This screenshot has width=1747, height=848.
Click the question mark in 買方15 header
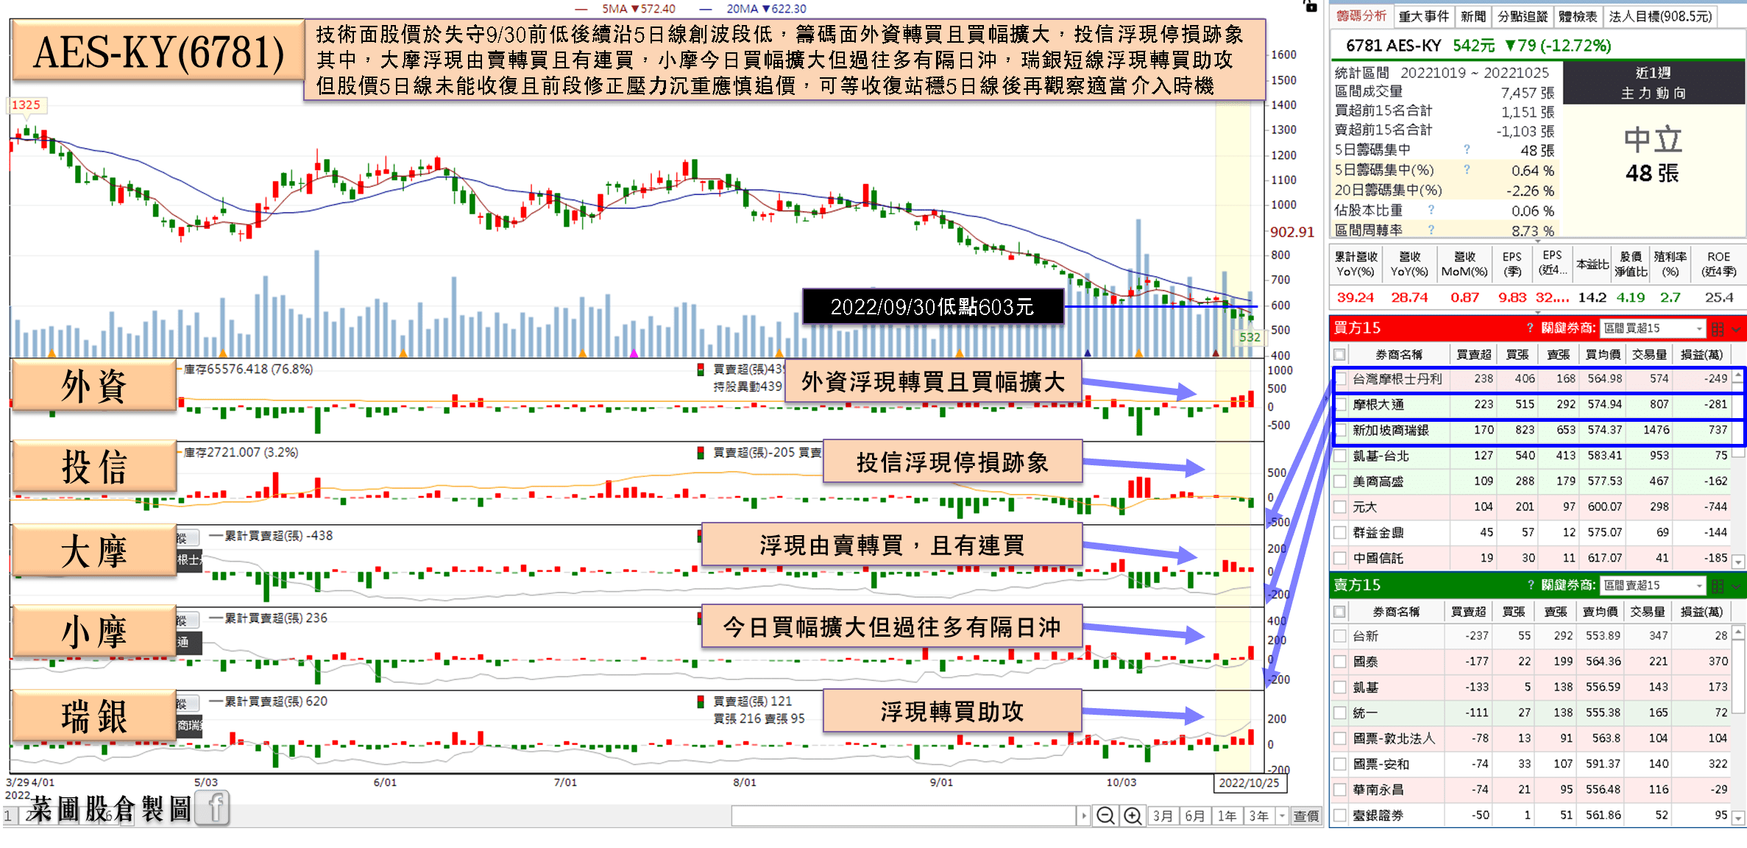(1530, 328)
